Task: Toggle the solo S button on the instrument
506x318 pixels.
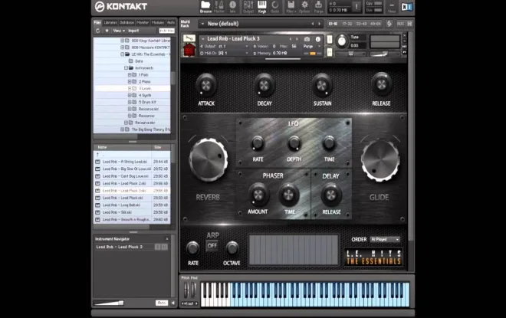Action: pyautogui.click(x=329, y=40)
